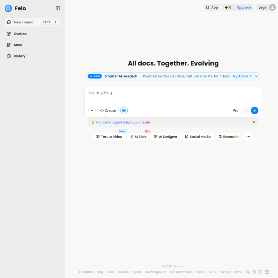Click the App download button
The width and height of the screenshot is (278, 278).
point(212,7)
